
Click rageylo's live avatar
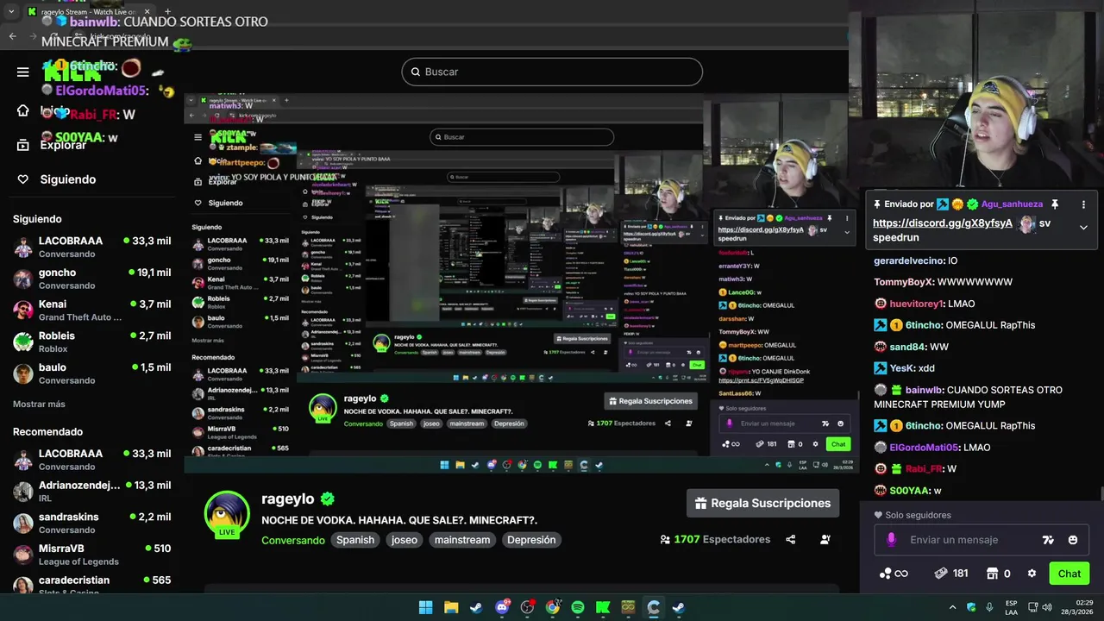pos(227,514)
